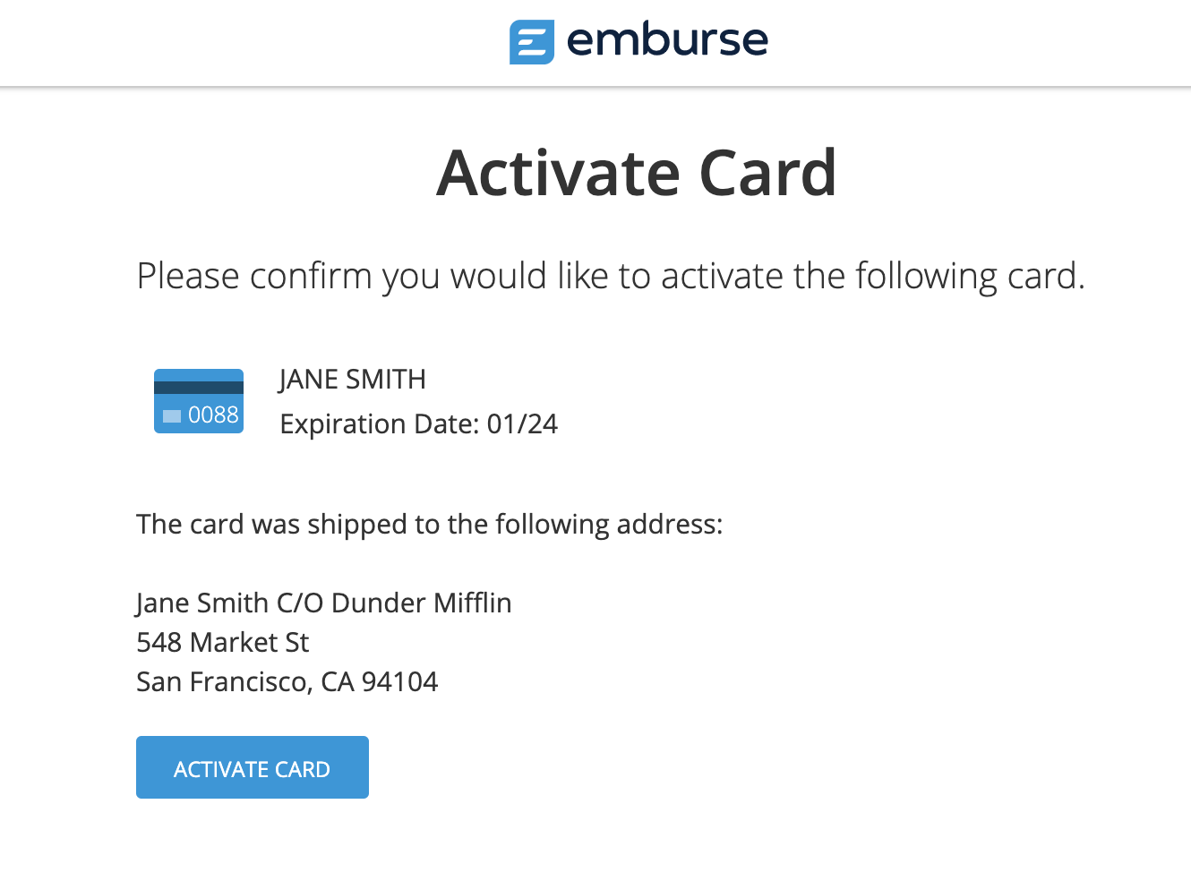Click the cardholder name JANE SMITH
1191x881 pixels.
coord(352,379)
